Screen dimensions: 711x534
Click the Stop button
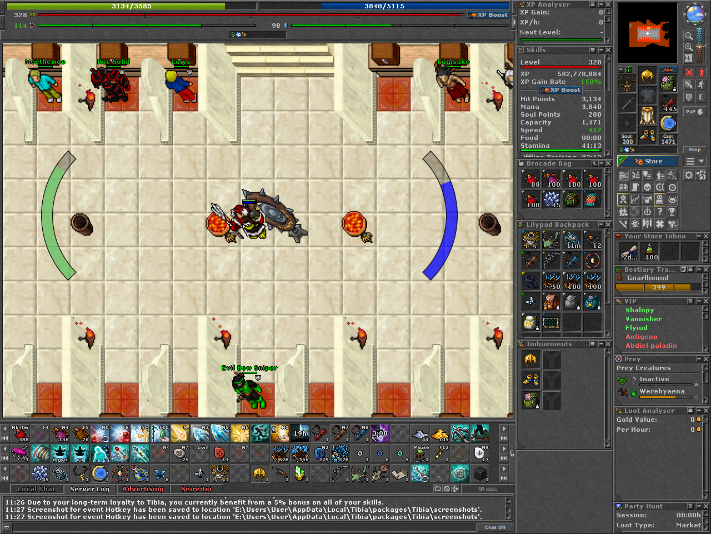695,149
